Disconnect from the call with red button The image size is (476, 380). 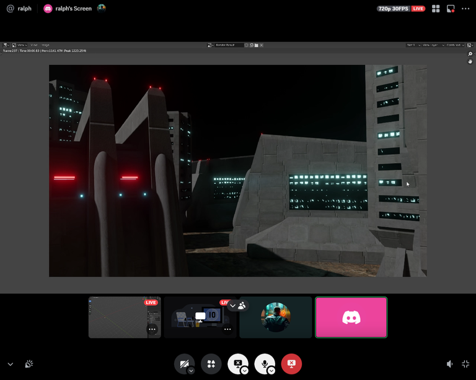click(291, 364)
